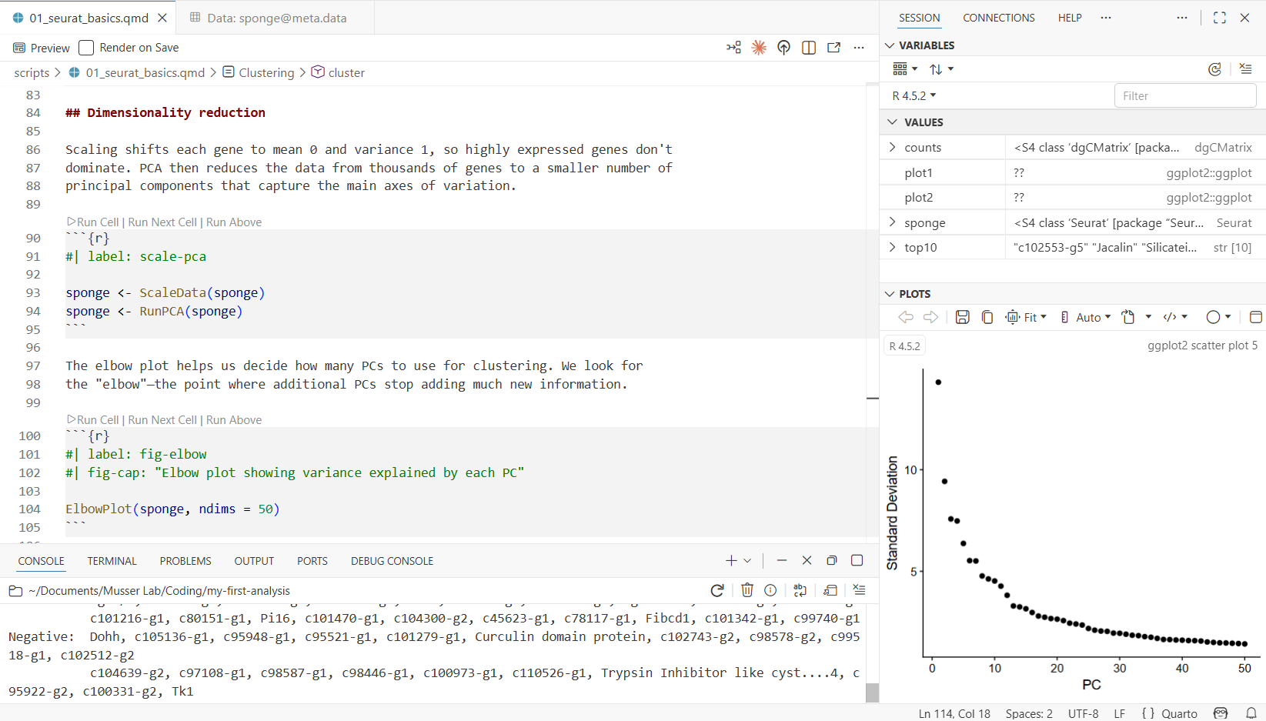1266x721 pixels.
Task: Collapse the VALUES group in Variables
Action: [893, 122]
